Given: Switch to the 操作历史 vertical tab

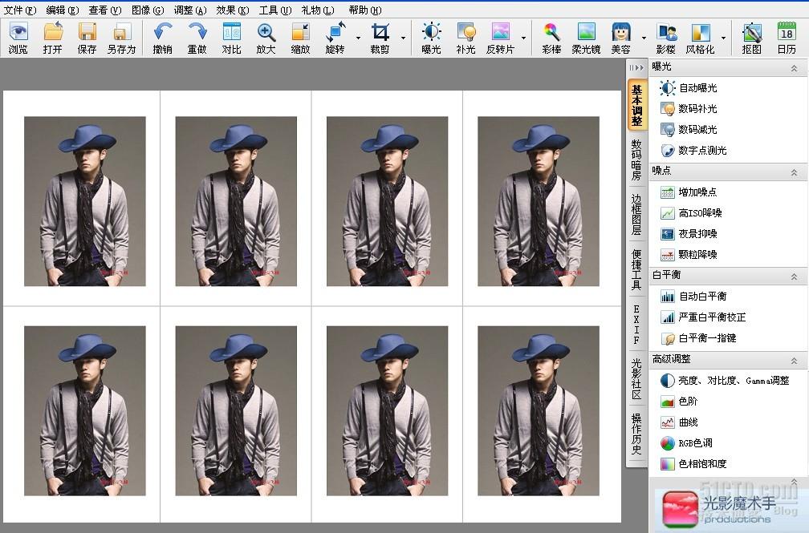Looking at the screenshot, I should tap(637, 434).
